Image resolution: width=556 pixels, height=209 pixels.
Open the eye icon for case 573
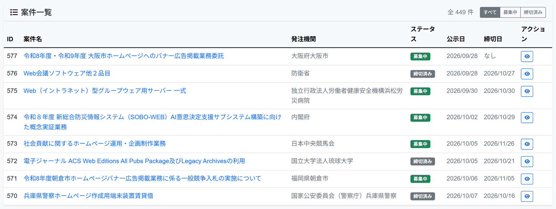click(527, 144)
